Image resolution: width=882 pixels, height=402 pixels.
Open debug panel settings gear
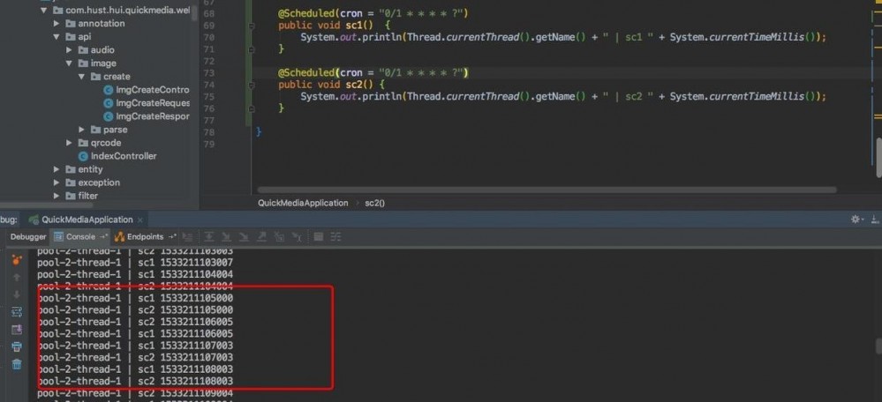(856, 220)
